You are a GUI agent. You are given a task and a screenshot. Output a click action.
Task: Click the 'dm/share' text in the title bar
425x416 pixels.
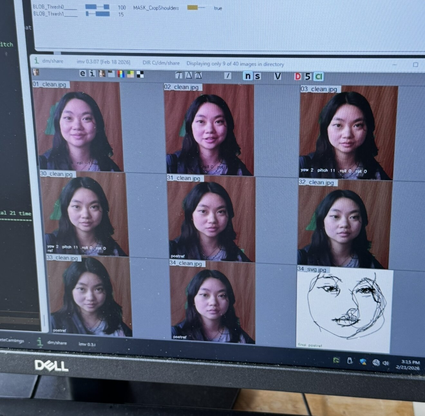[x=53, y=61]
